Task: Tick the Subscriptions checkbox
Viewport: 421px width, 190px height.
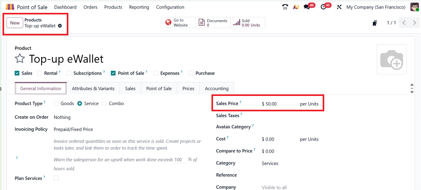Action: 69,73
